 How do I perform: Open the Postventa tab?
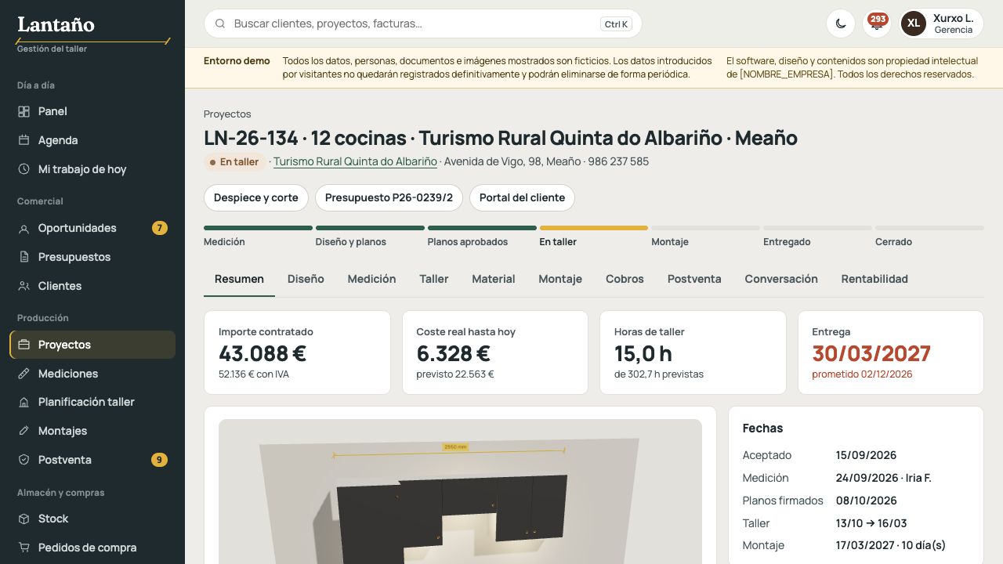tap(694, 279)
